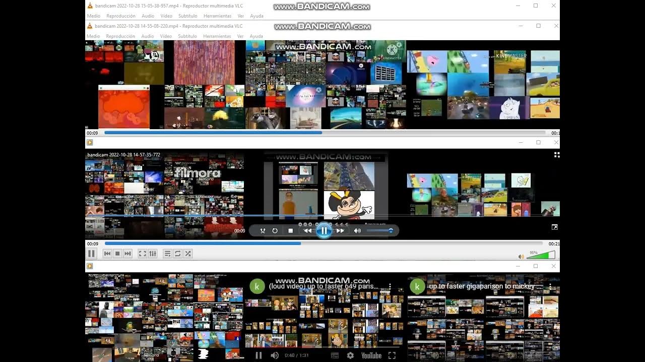Click VLC cone icon in top title bar

click(90, 6)
